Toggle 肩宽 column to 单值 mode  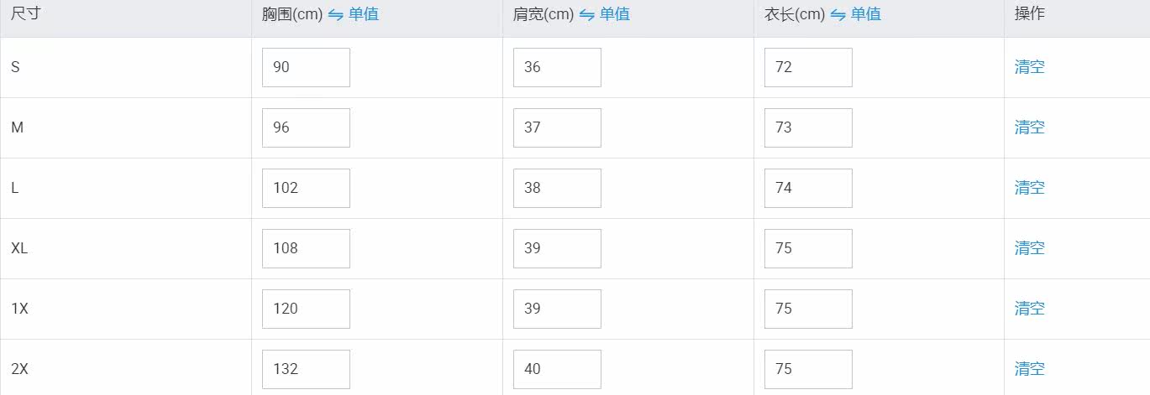point(614,14)
